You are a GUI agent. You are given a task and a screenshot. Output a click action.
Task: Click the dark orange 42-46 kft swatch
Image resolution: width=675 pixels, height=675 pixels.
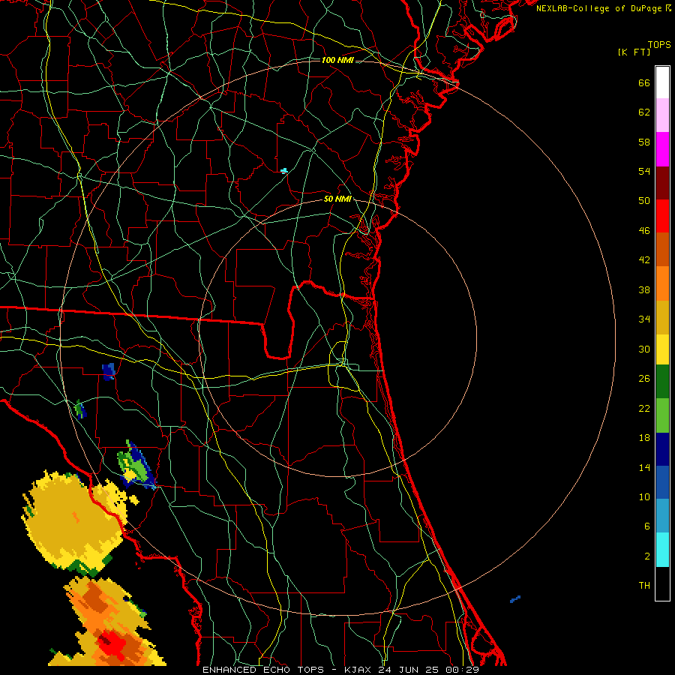[x=662, y=250]
